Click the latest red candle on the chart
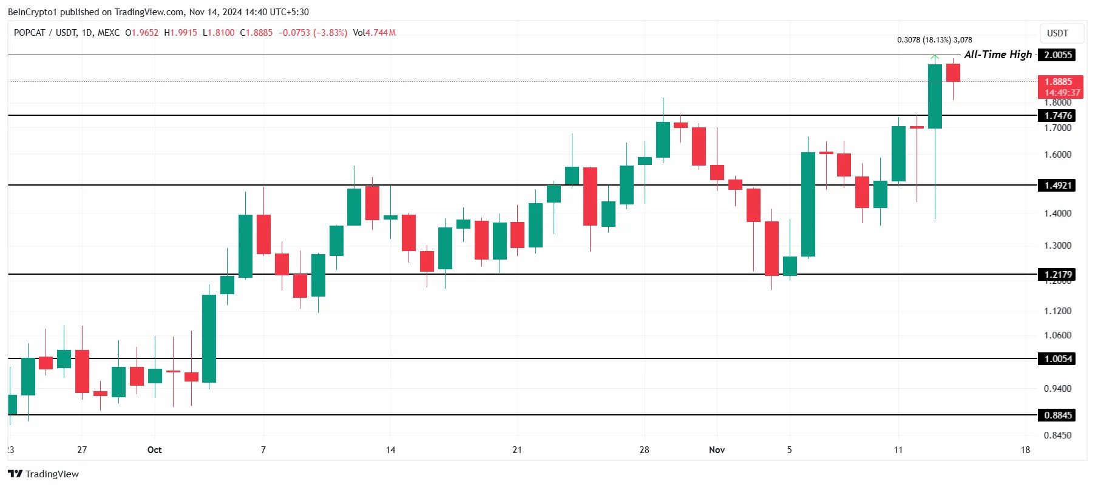 (953, 73)
